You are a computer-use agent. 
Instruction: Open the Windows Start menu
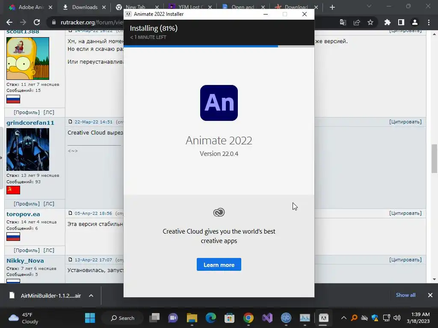tap(90, 318)
